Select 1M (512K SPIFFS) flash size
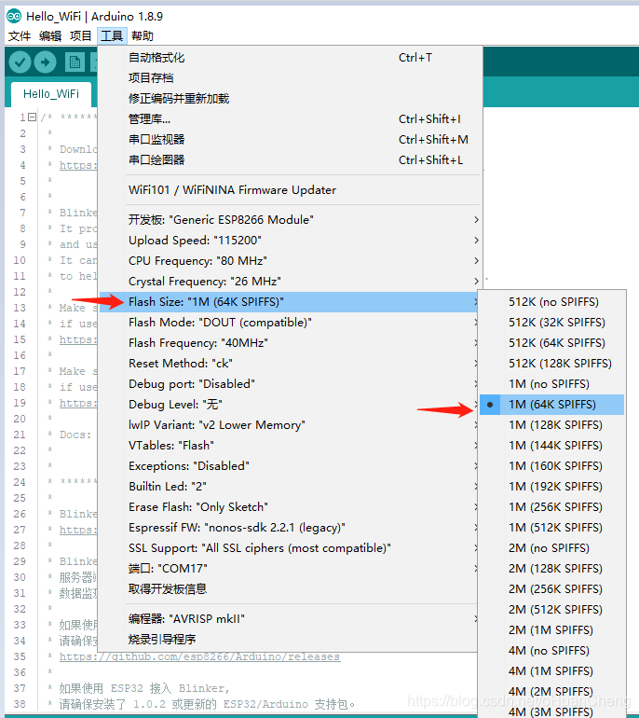 click(x=552, y=528)
